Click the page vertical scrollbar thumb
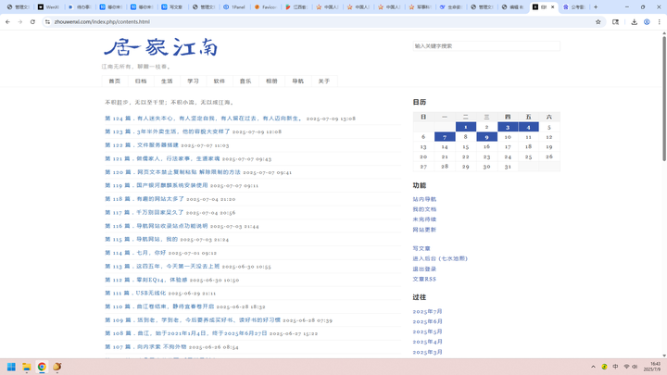Image resolution: width=667 pixels, height=375 pixels. (664, 99)
